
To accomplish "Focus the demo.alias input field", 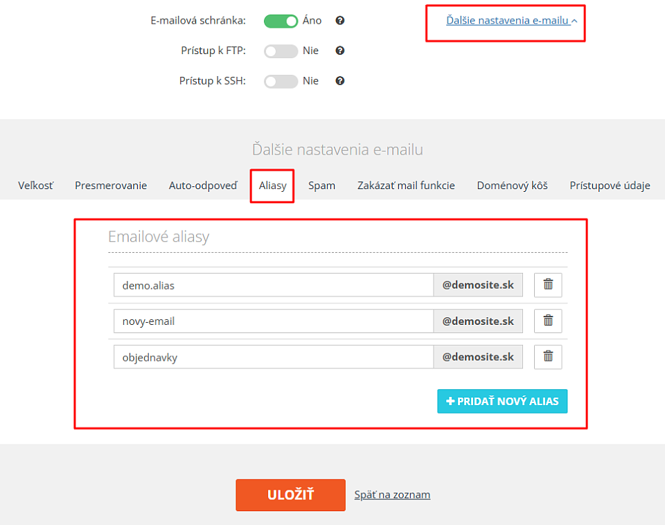I will [x=274, y=285].
